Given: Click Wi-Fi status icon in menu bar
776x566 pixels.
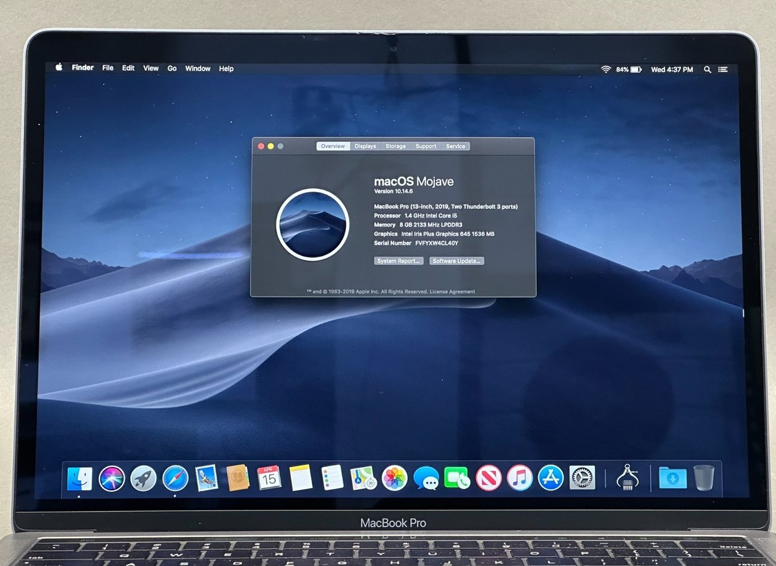Looking at the screenshot, I should 606,69.
